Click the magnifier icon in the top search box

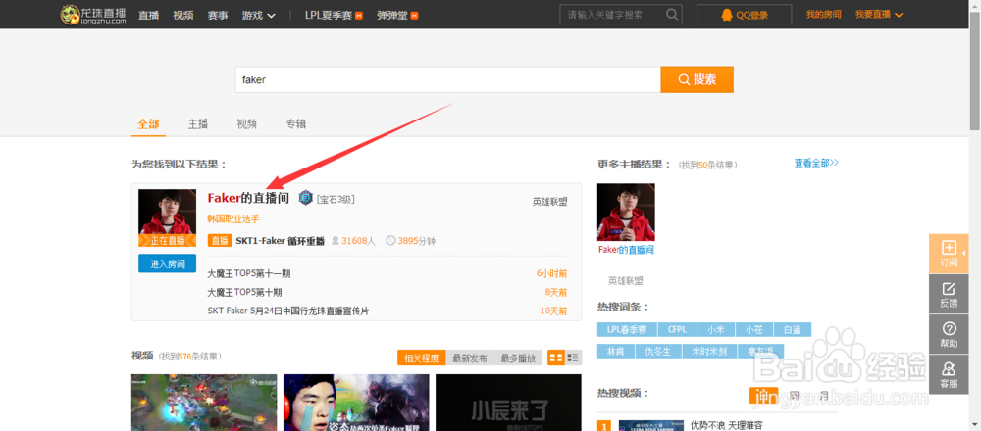coord(671,14)
